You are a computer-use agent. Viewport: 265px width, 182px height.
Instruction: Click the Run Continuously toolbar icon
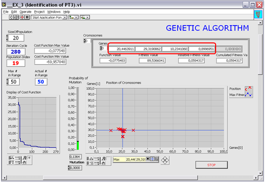tap(16, 17)
